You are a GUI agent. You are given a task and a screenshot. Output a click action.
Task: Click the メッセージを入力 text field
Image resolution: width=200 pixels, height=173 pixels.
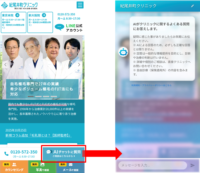152,165
